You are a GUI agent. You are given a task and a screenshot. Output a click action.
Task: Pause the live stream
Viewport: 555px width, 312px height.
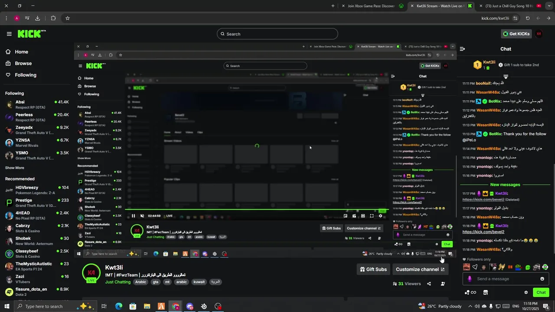pyautogui.click(x=134, y=216)
